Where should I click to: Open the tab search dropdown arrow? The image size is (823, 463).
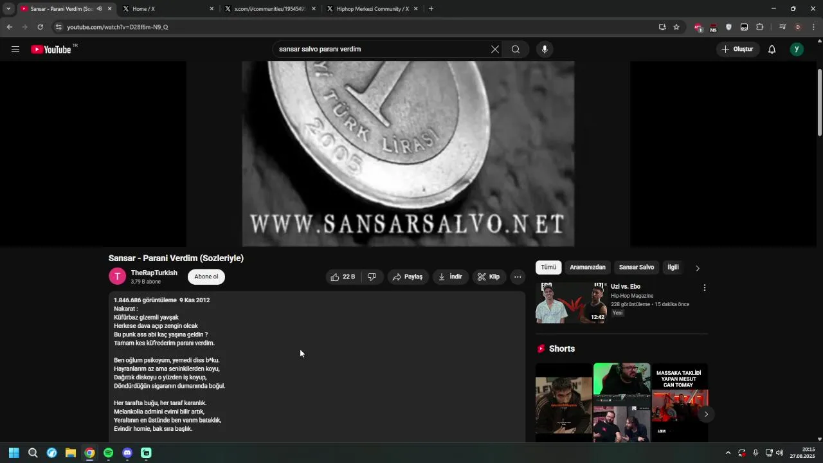tap(8, 9)
